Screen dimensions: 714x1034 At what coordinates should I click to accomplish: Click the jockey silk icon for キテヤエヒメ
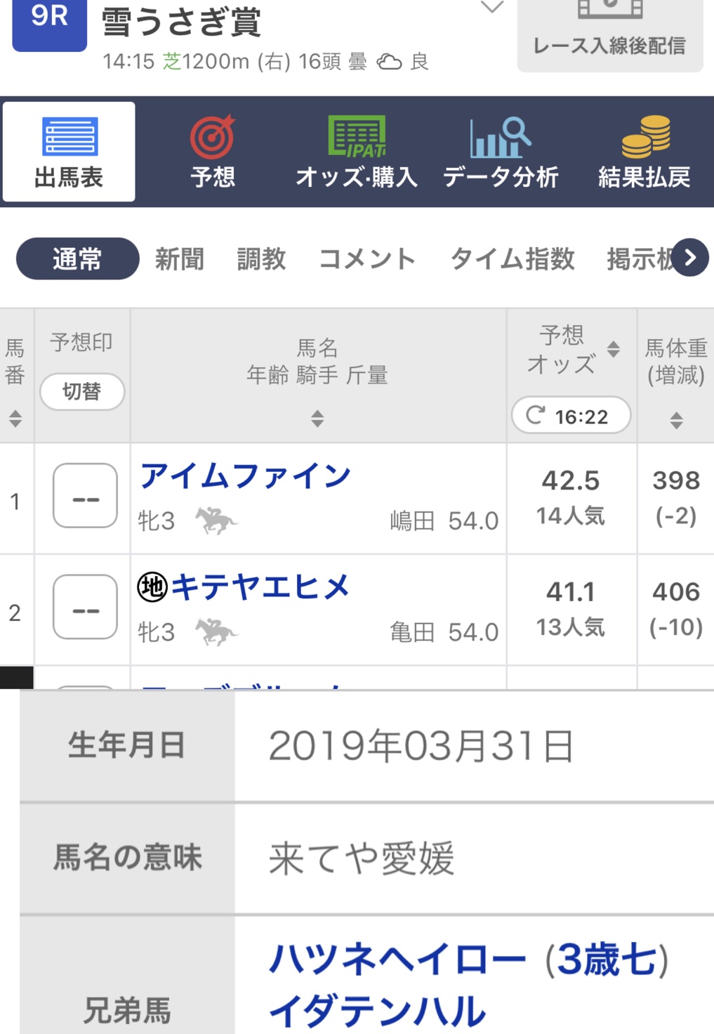(x=216, y=631)
